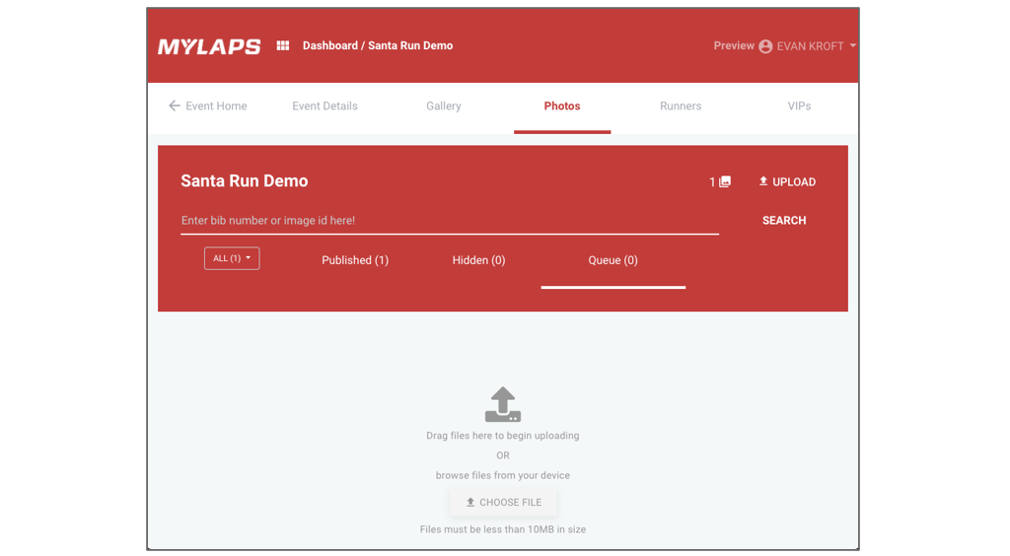Screen dimensions: 1010x556
Task: Go to the Runners tab
Action: pyautogui.click(x=681, y=105)
